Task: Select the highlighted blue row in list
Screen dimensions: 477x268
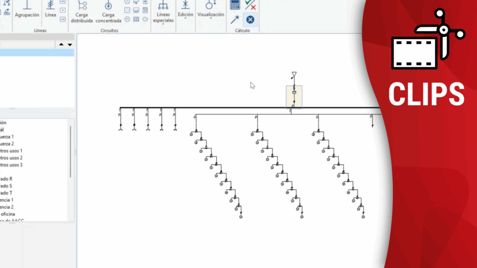Action: pyautogui.click(x=36, y=53)
